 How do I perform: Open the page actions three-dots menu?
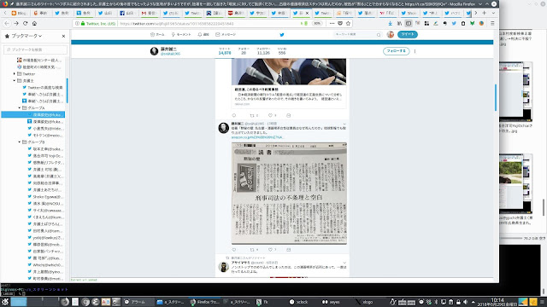(x=332, y=23)
